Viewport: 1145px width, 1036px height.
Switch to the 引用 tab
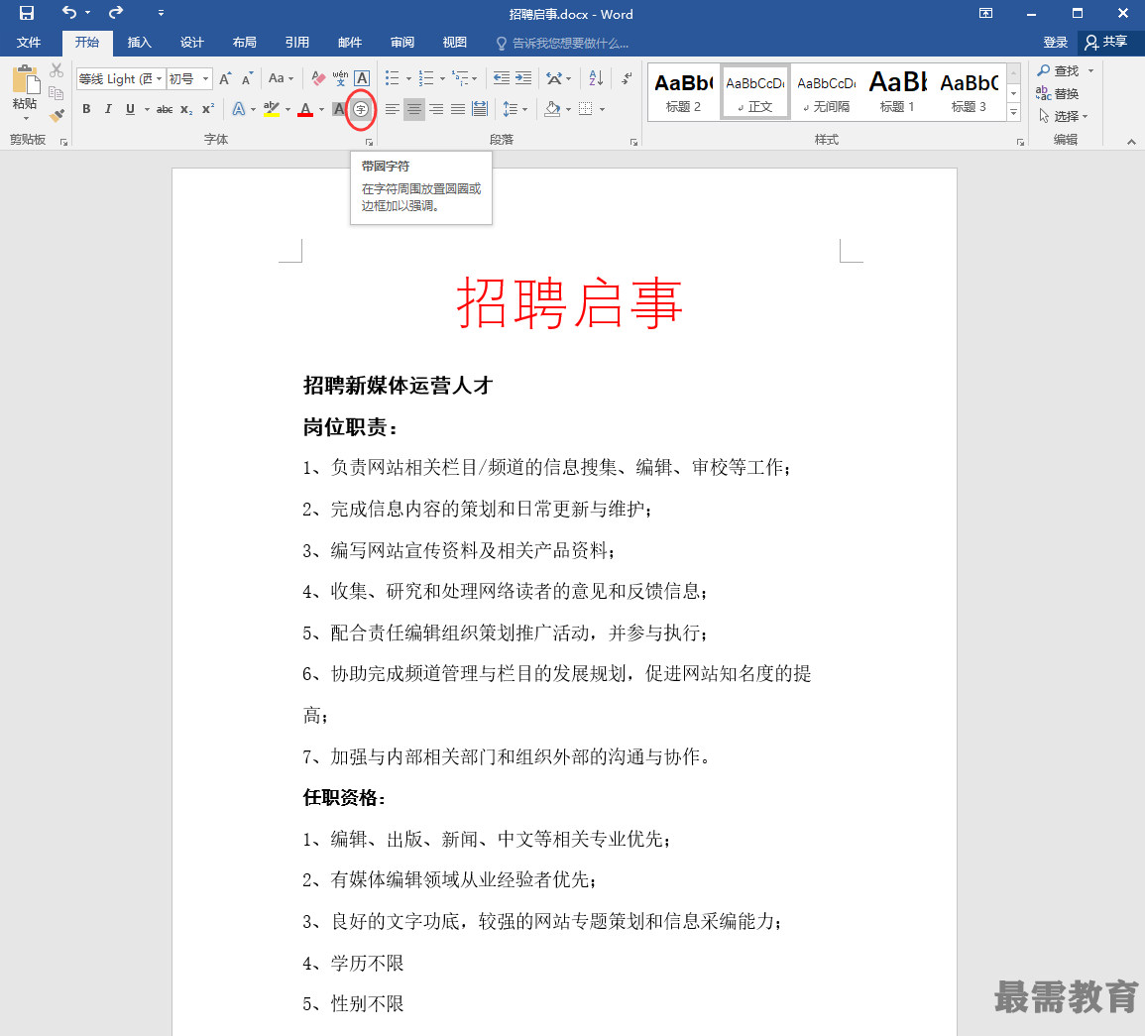(297, 43)
